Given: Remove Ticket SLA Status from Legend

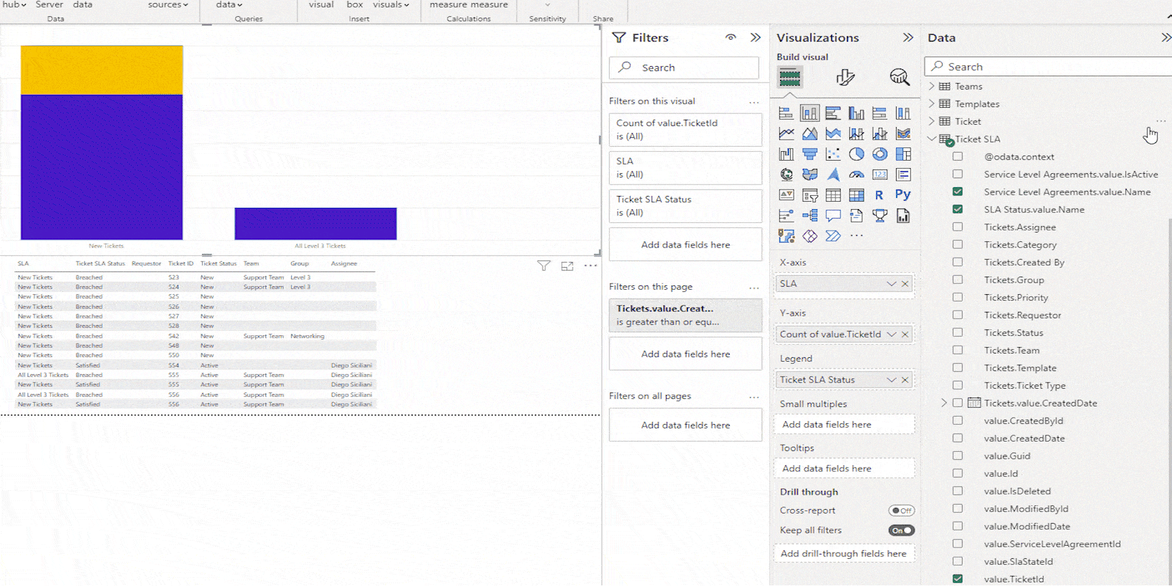Looking at the screenshot, I should 905,380.
